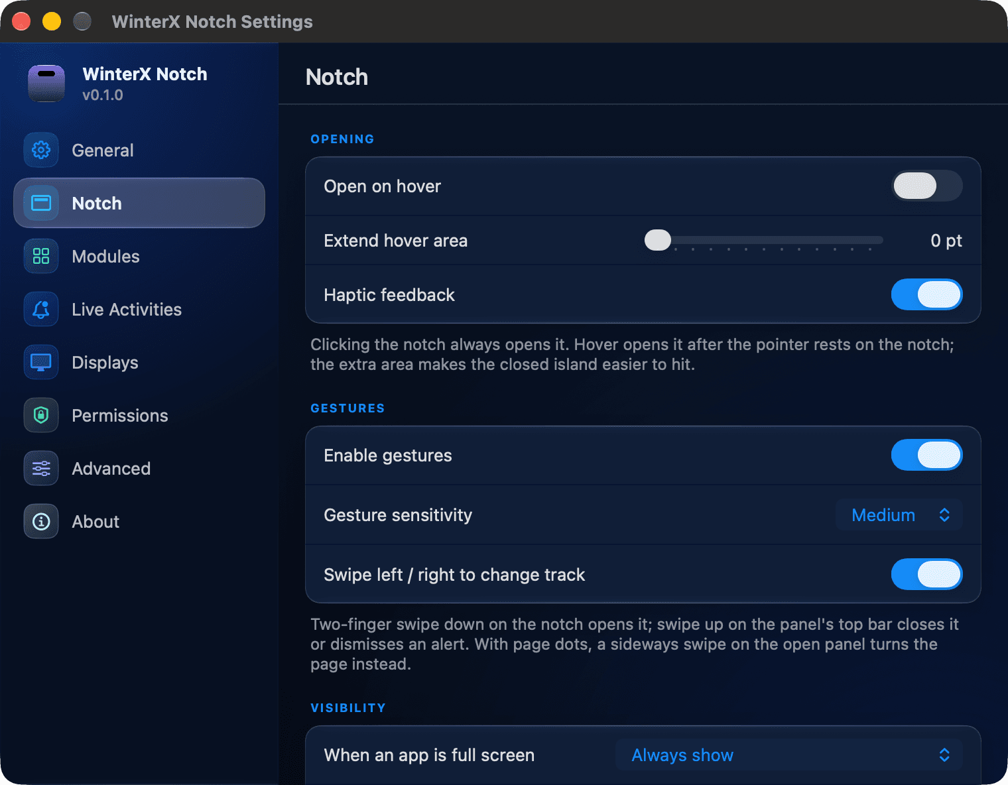Select the Notch sidebar label
The height and width of the screenshot is (785, 1008).
click(97, 204)
